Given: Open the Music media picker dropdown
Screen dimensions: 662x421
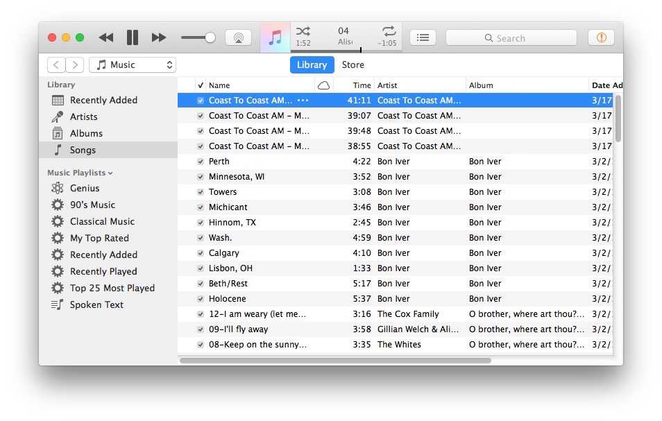Looking at the screenshot, I should pyautogui.click(x=133, y=65).
